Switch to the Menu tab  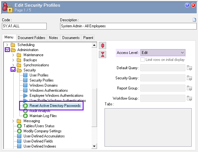tap(9, 37)
